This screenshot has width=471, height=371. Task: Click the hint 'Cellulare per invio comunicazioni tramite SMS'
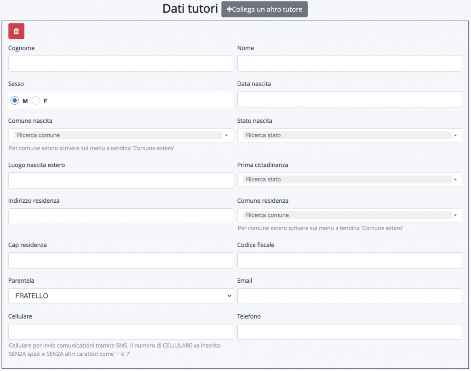(x=115, y=350)
